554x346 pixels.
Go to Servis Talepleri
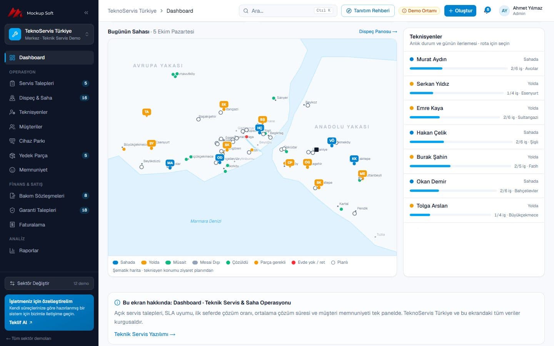pyautogui.click(x=49, y=83)
